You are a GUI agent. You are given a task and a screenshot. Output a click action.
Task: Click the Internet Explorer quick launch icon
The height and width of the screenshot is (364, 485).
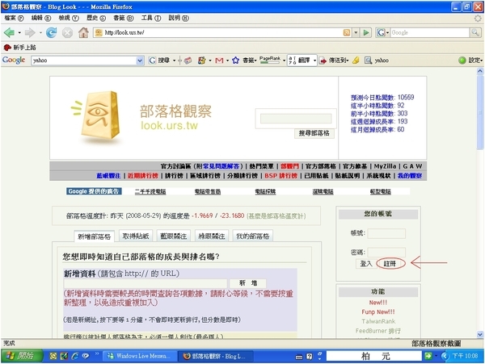pyautogui.click(x=75, y=356)
